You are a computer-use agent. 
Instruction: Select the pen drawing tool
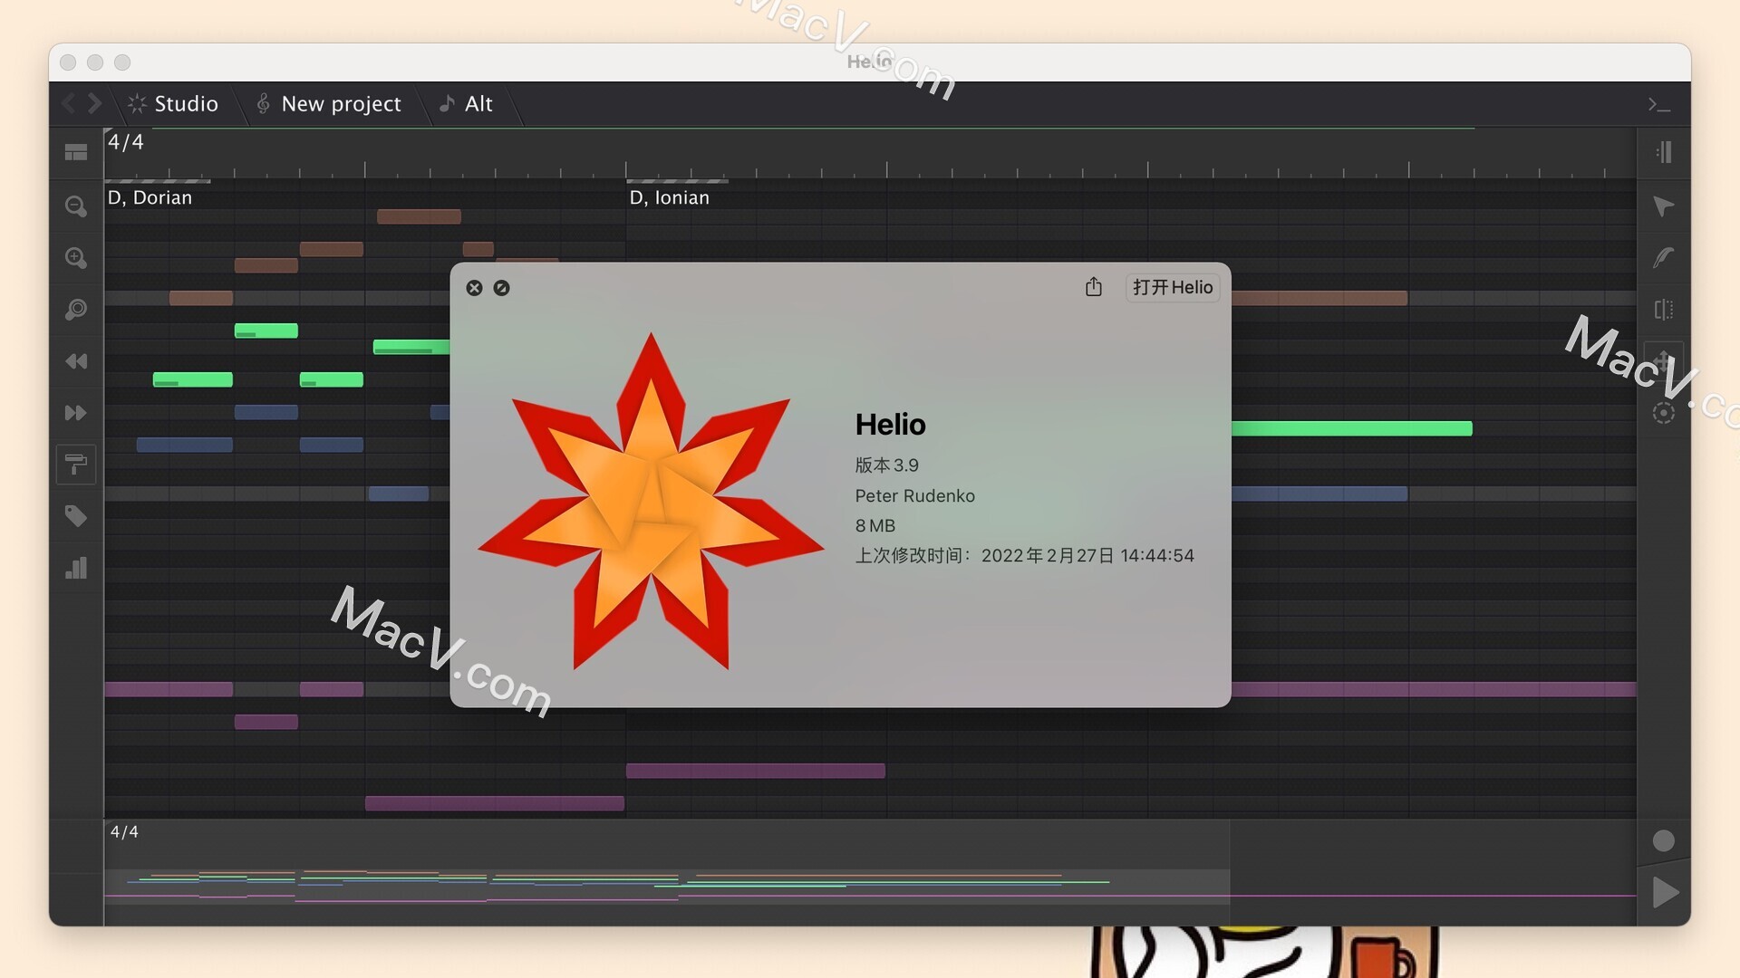(x=1664, y=258)
